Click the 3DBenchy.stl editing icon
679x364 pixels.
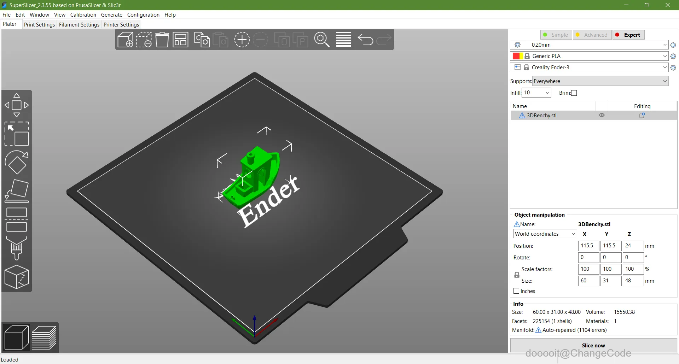[x=642, y=115]
